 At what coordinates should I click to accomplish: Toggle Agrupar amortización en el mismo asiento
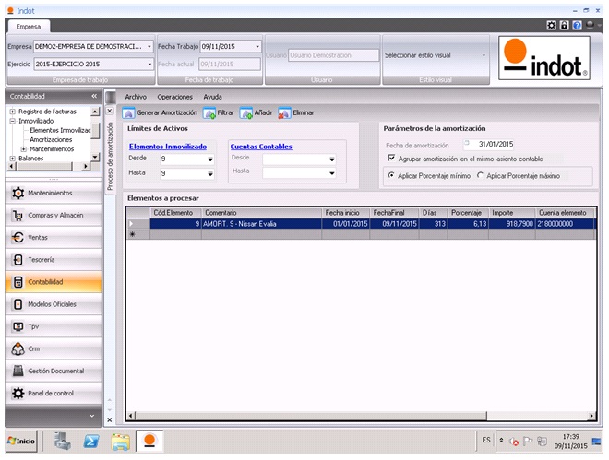tap(391, 158)
